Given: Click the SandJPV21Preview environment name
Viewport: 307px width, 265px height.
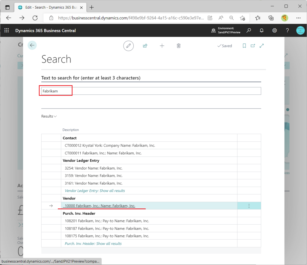Looking at the screenshot, I should pos(229,32).
